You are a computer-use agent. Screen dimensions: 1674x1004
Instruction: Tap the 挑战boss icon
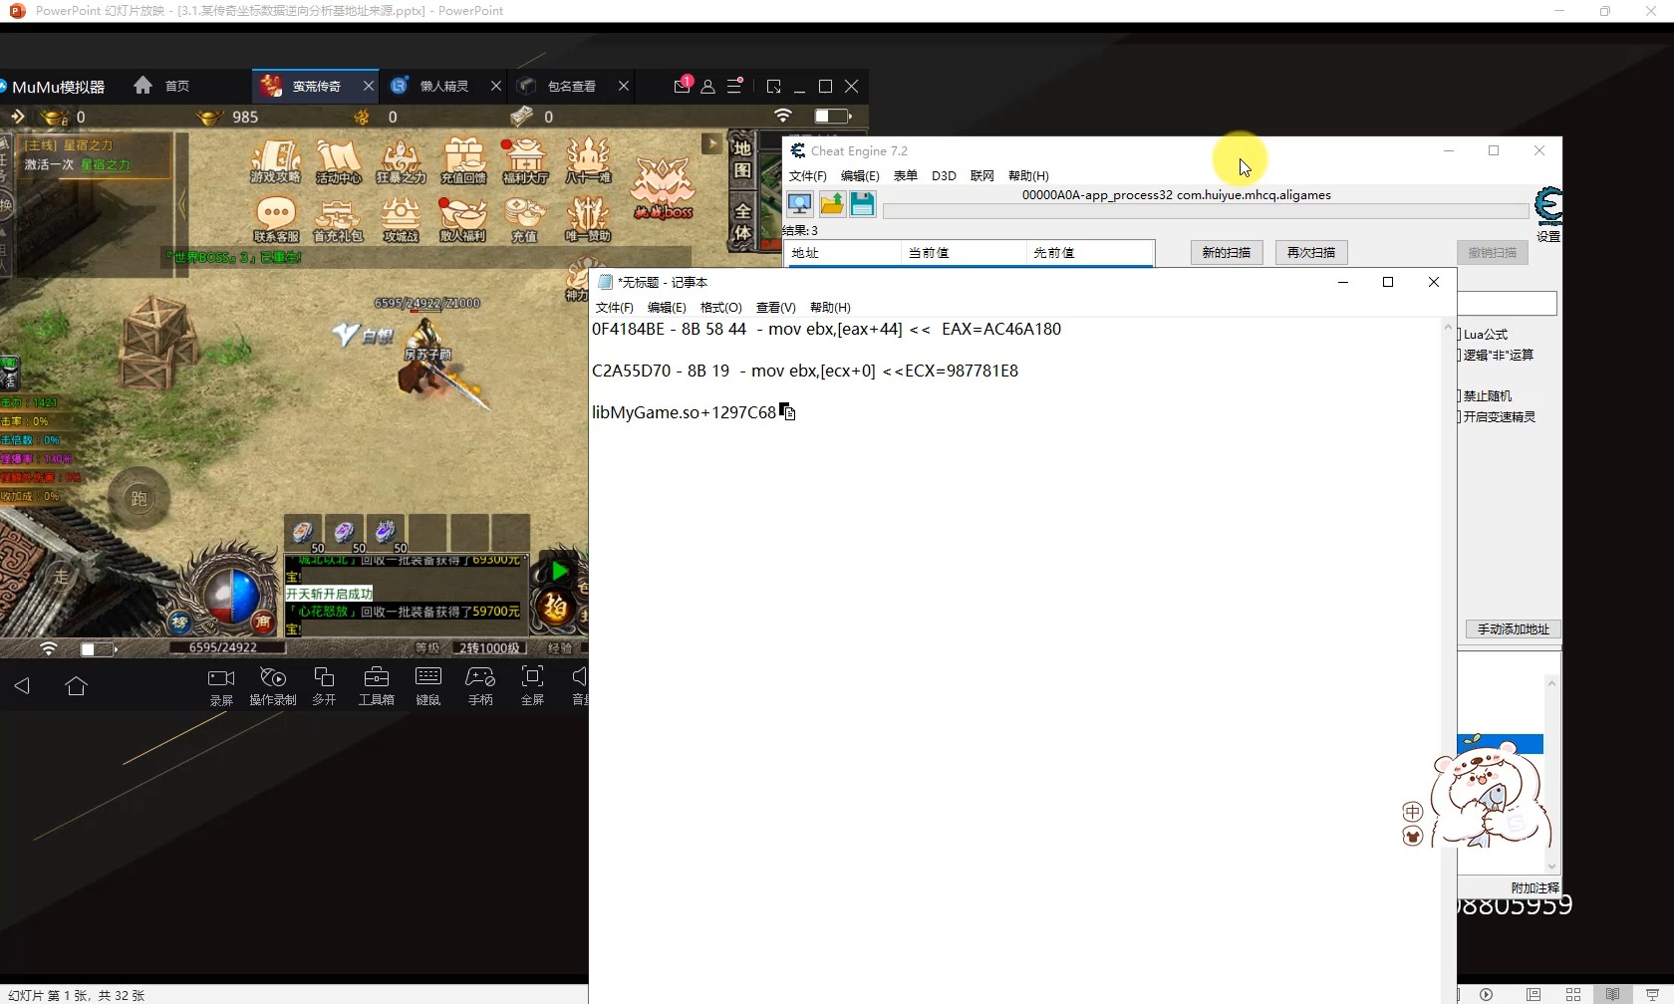(x=663, y=189)
